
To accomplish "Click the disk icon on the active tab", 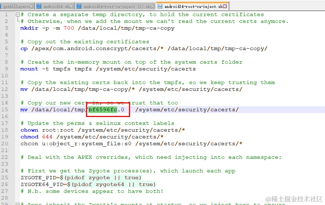I will (x=160, y=6).
